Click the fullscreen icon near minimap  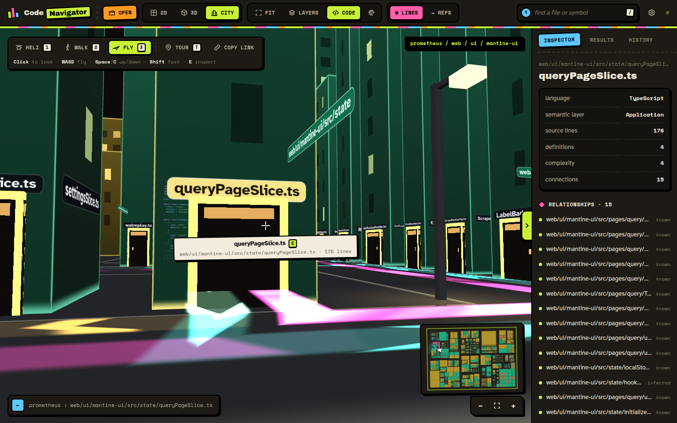[x=497, y=406]
